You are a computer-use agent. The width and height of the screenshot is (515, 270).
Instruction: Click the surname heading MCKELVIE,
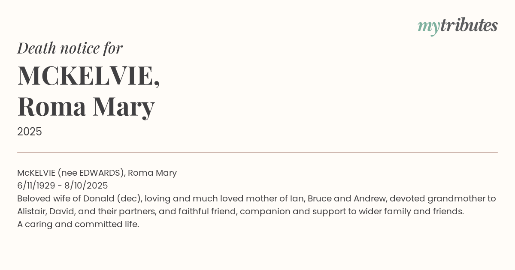point(88,76)
